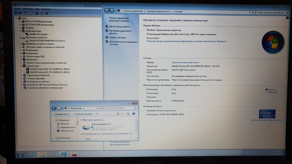Click the Диспетчер устройств link in sidebar
This screenshot has width=292, height=164.
[119, 27]
